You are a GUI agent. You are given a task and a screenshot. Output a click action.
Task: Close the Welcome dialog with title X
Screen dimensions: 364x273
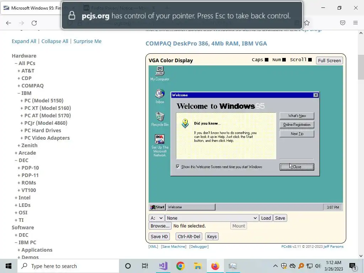point(316,95)
